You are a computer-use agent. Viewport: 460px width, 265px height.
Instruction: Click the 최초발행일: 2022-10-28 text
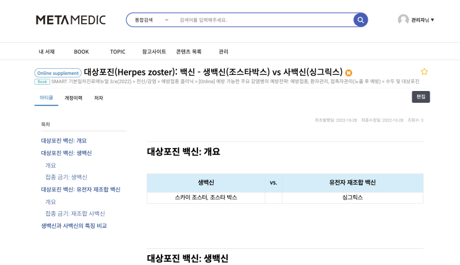pyautogui.click(x=336, y=120)
